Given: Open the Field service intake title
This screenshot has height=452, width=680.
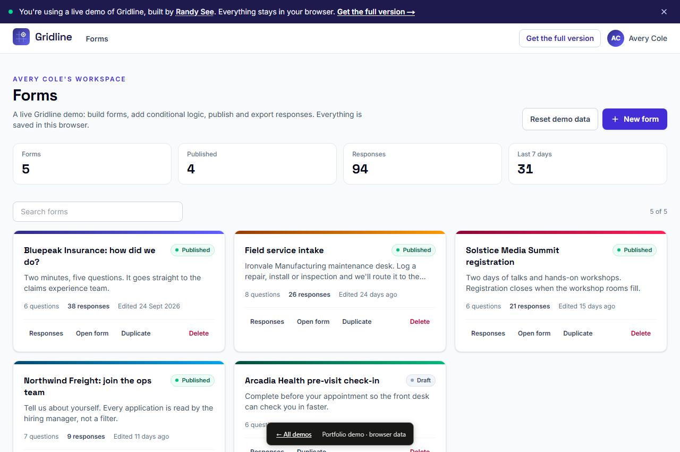Looking at the screenshot, I should point(284,250).
